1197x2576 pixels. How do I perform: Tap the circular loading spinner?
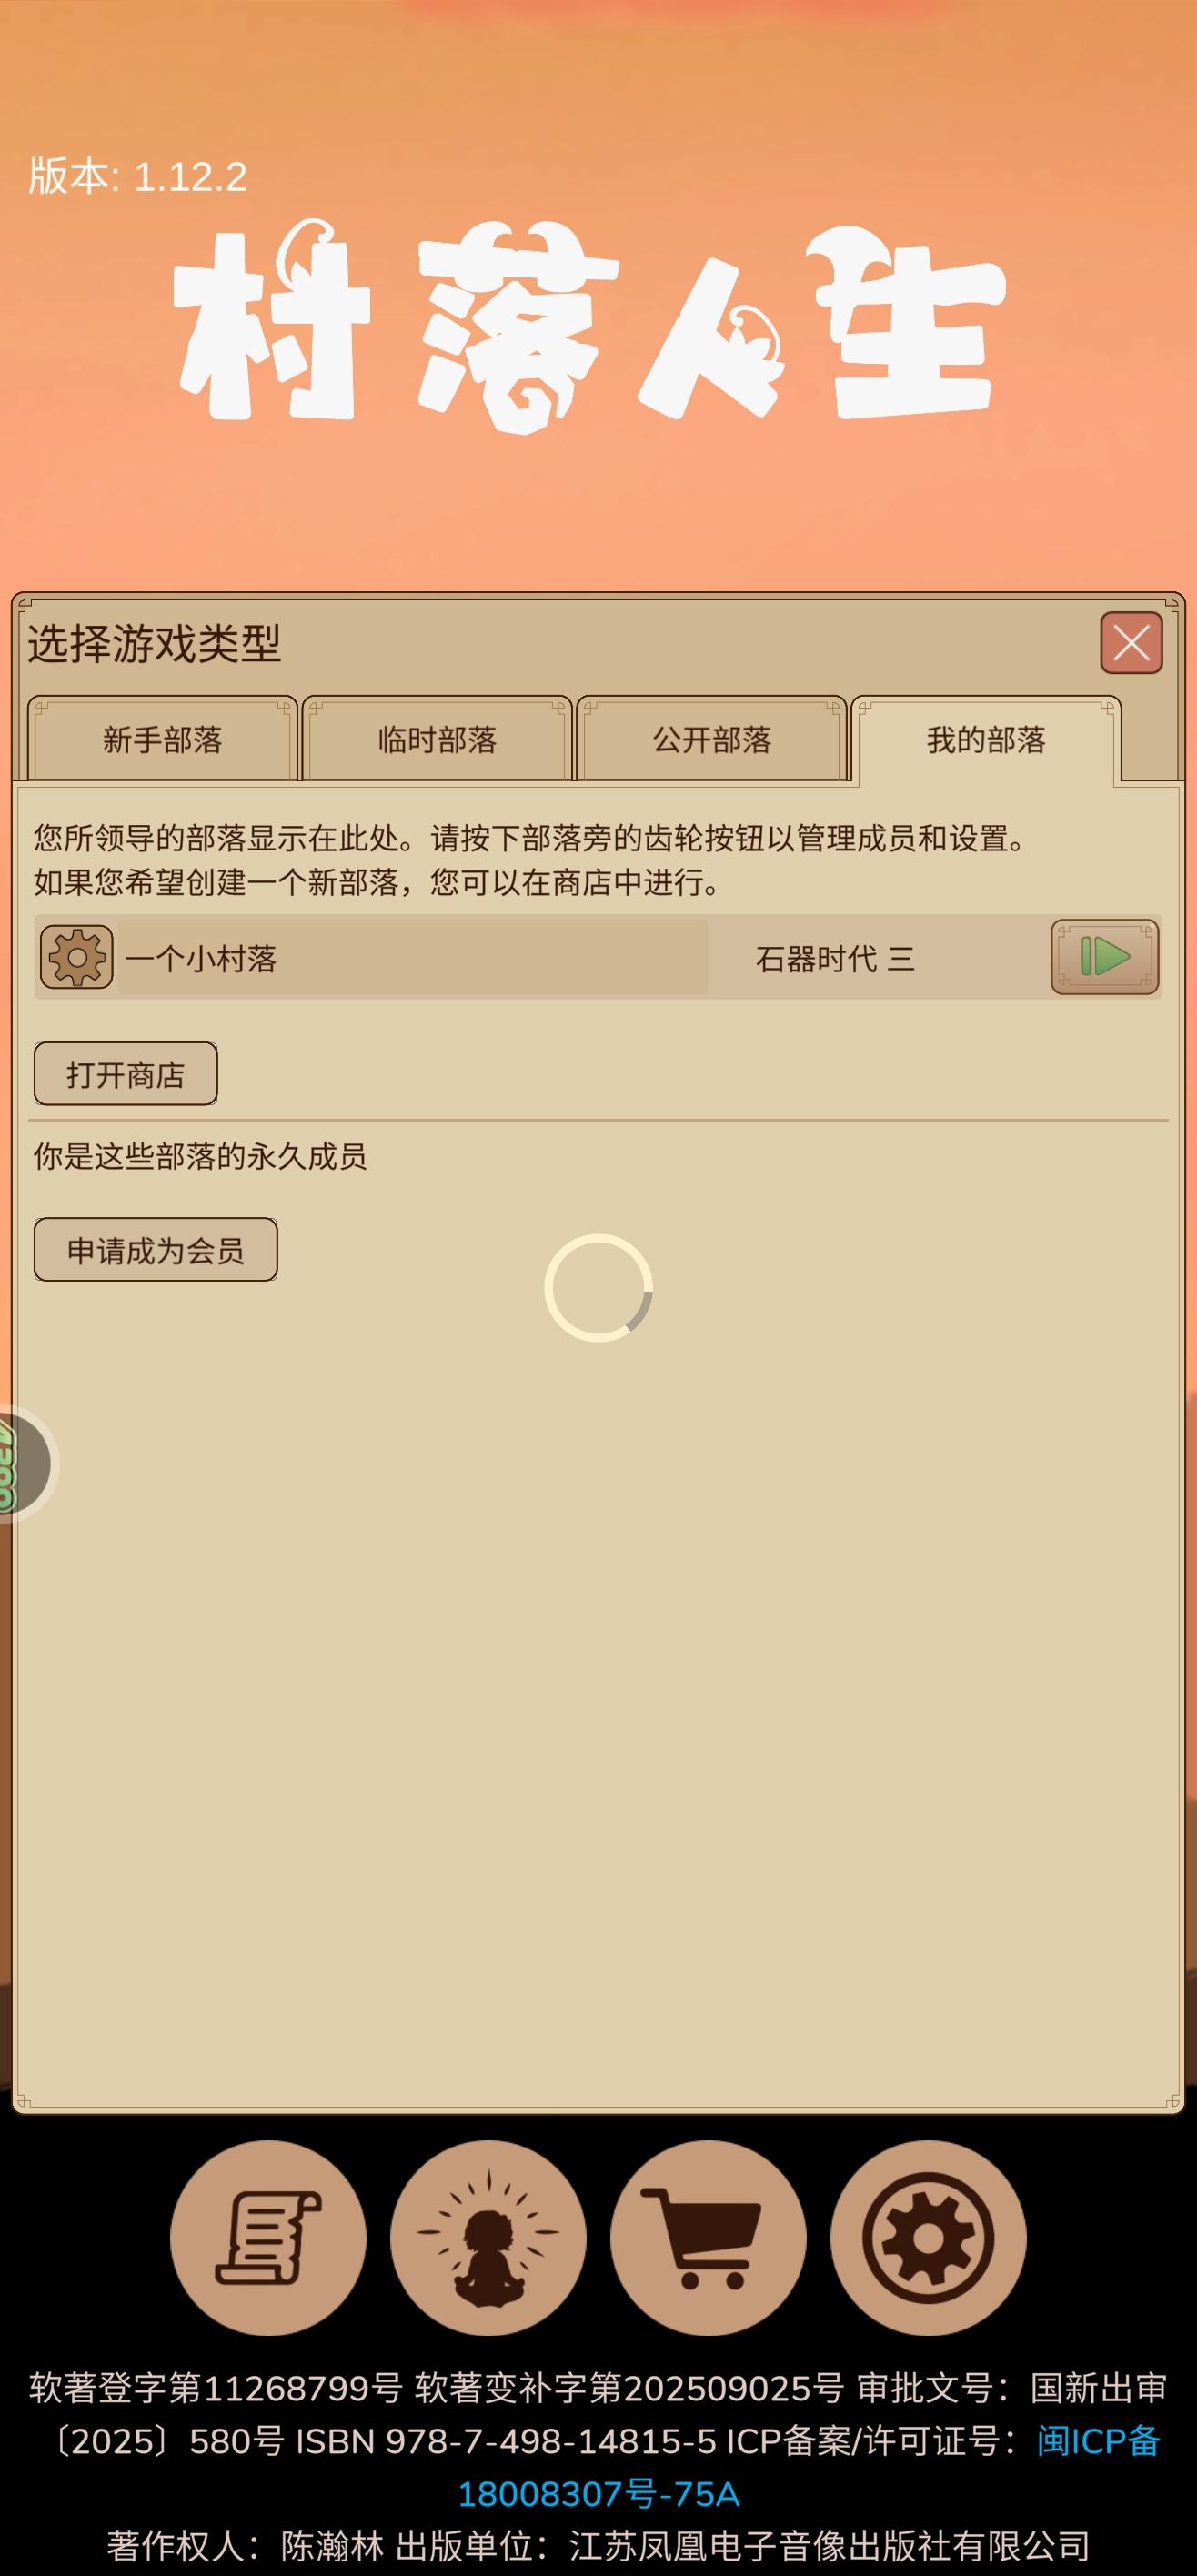click(598, 1288)
